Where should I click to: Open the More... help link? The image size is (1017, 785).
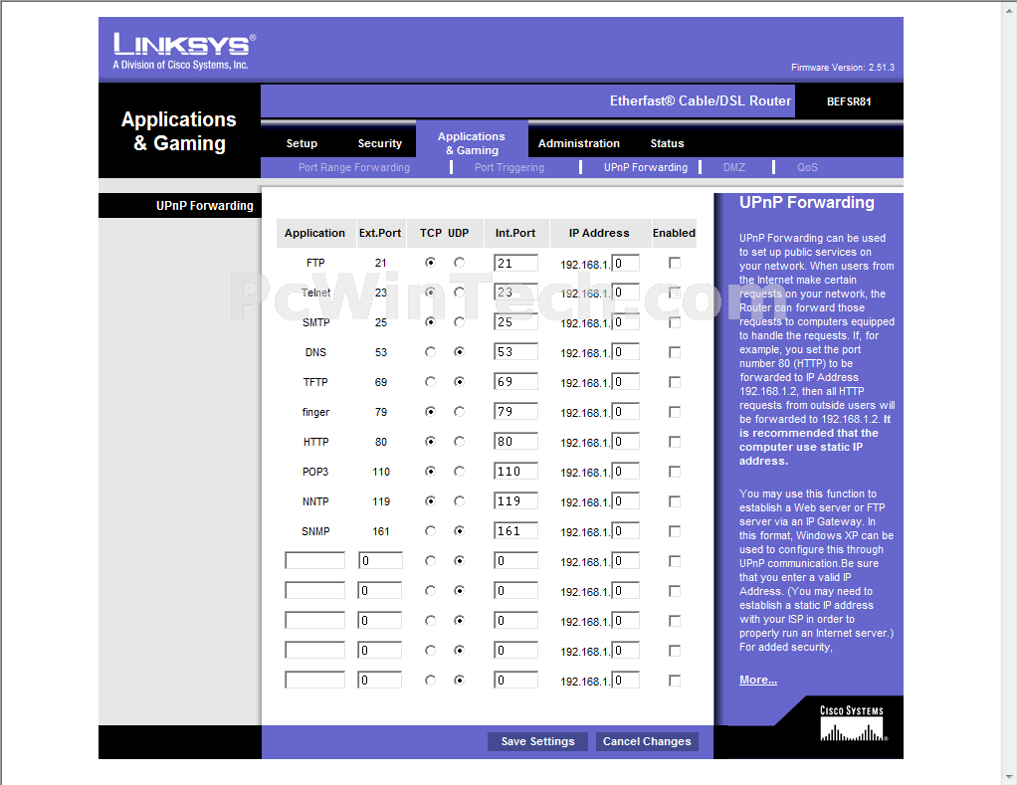click(758, 680)
